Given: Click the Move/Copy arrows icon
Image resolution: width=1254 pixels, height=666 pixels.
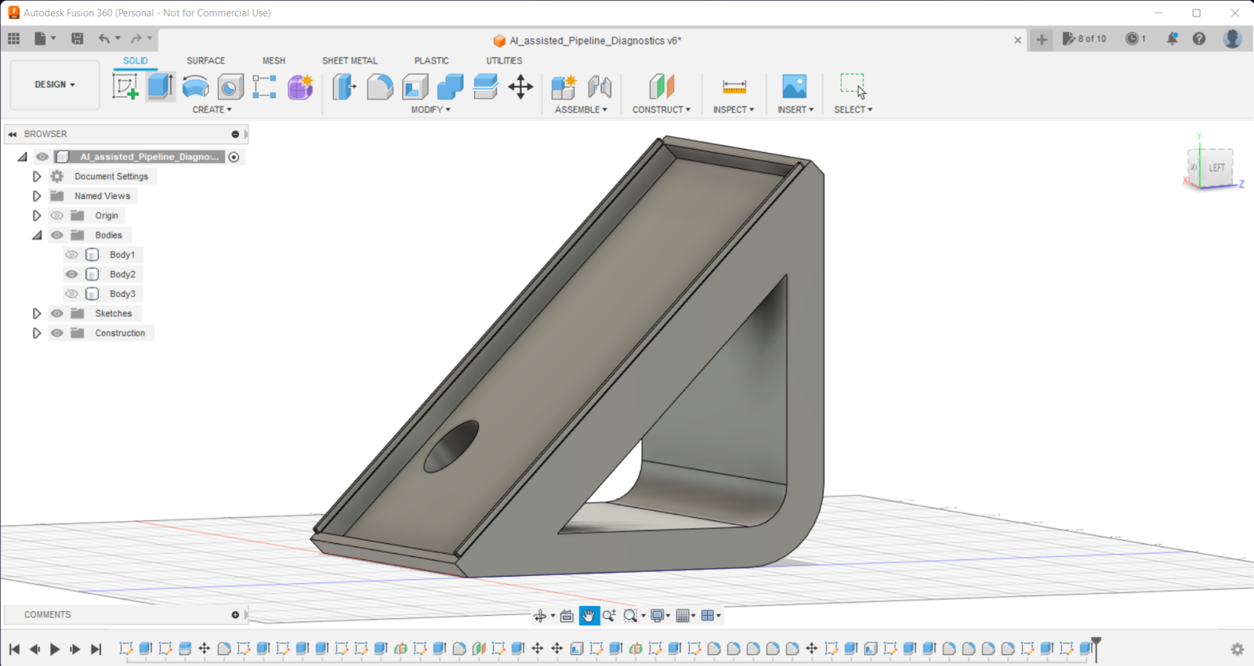Looking at the screenshot, I should pyautogui.click(x=520, y=86).
